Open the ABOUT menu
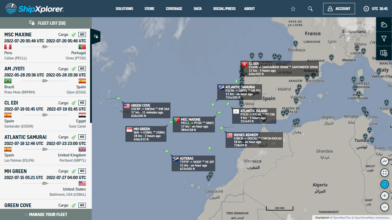 (249, 9)
